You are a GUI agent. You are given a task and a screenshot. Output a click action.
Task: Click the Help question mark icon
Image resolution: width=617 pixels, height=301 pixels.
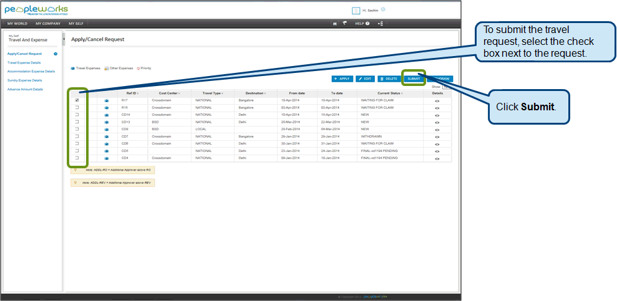pyautogui.click(x=367, y=24)
